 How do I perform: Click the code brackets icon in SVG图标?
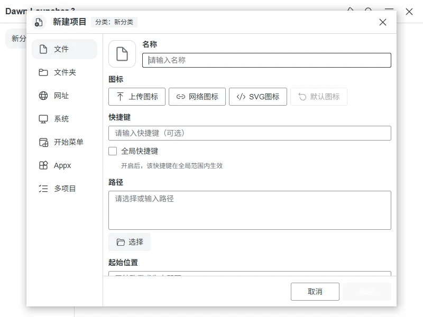pyautogui.click(x=241, y=97)
